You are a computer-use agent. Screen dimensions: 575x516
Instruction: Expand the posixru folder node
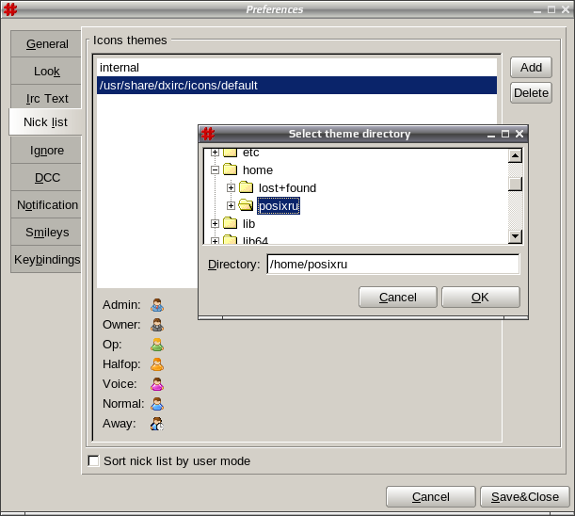(x=231, y=205)
